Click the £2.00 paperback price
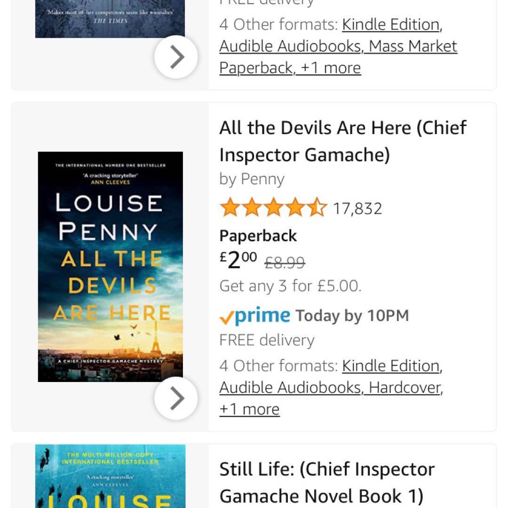The width and height of the screenshot is (508, 508). click(239, 260)
